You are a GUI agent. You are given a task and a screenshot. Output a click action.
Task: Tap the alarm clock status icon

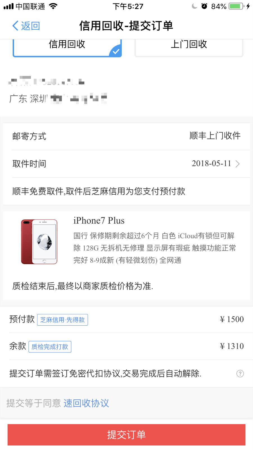coord(204,6)
